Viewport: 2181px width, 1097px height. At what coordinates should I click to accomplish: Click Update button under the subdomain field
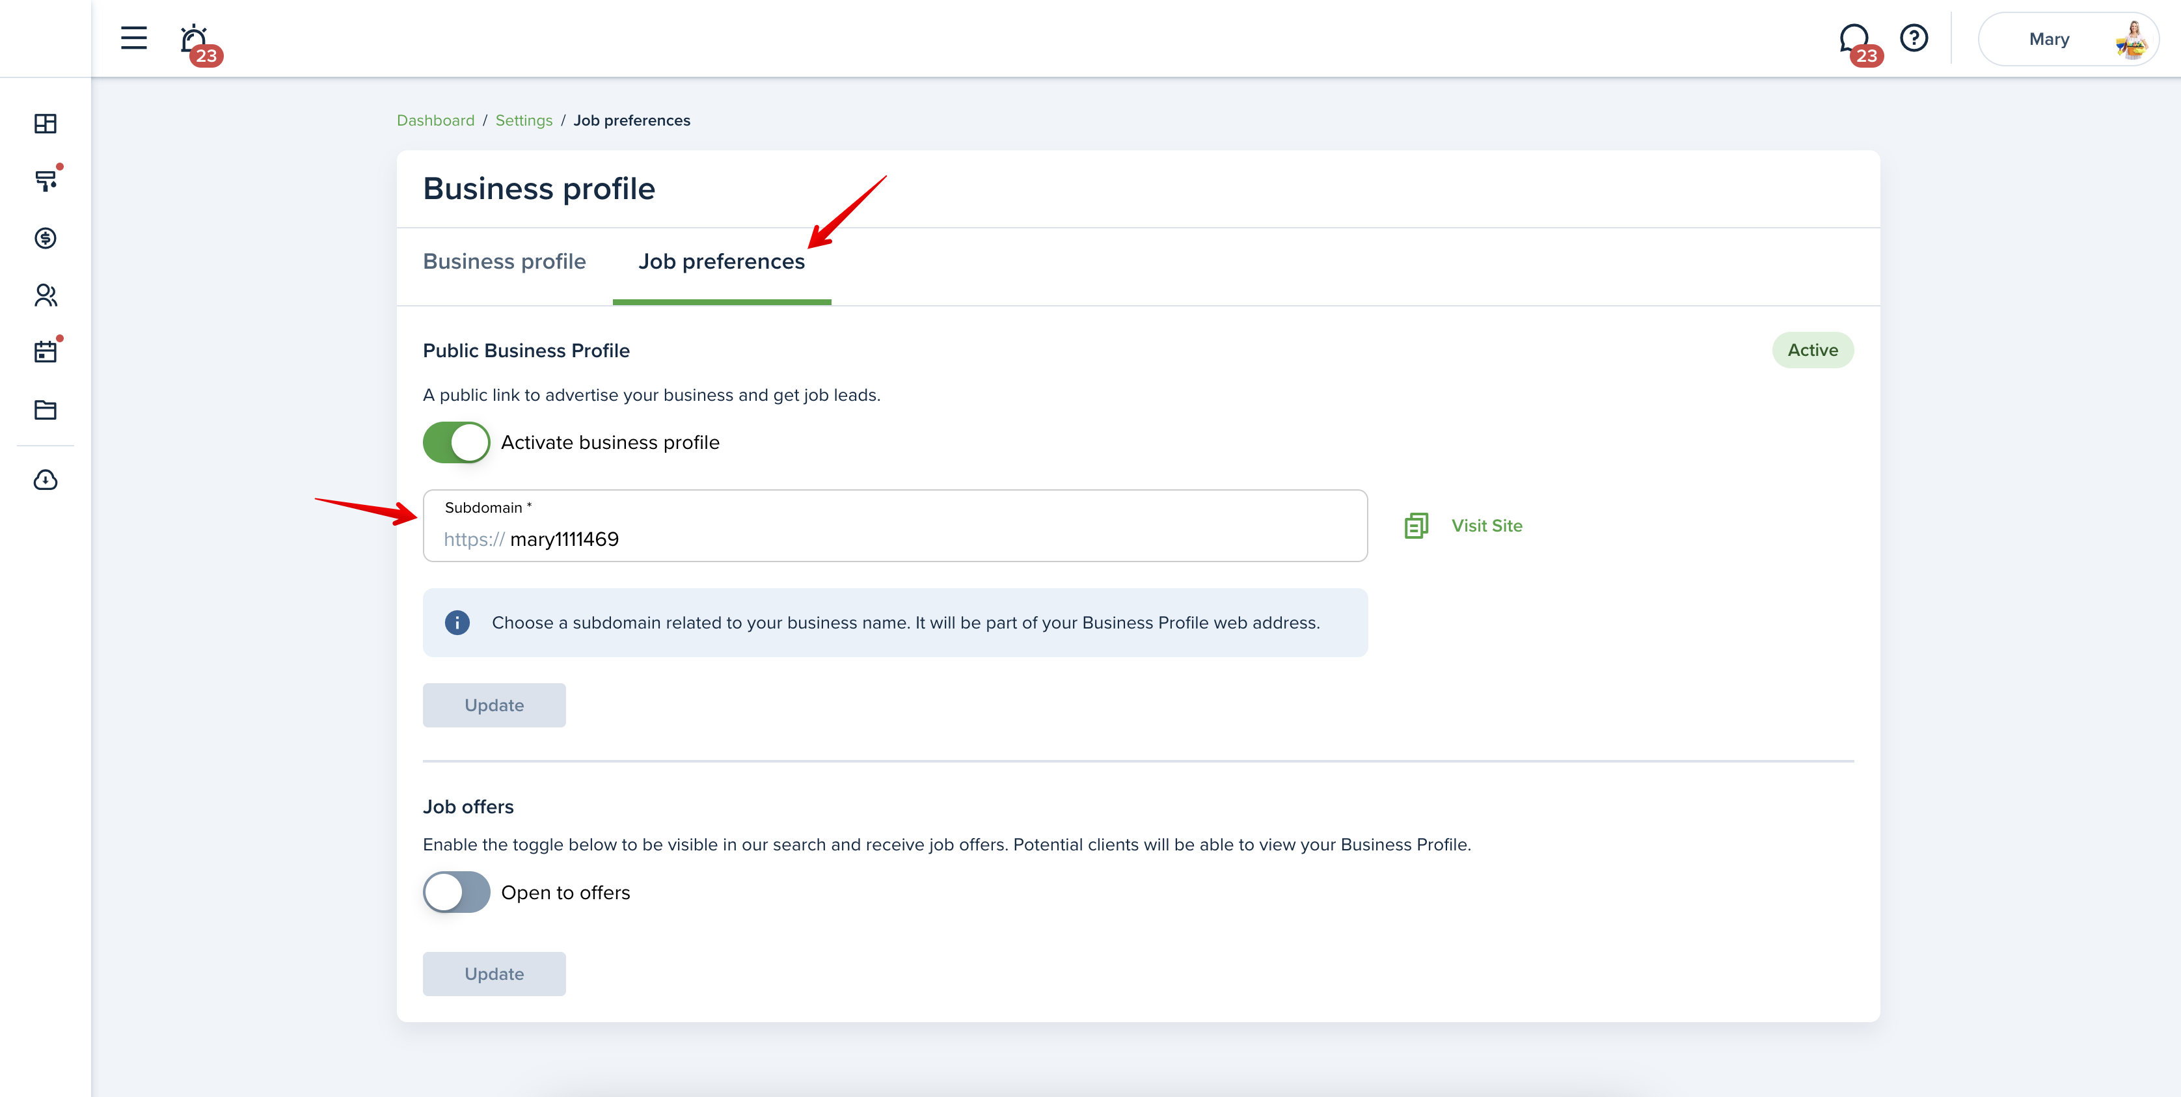(494, 705)
